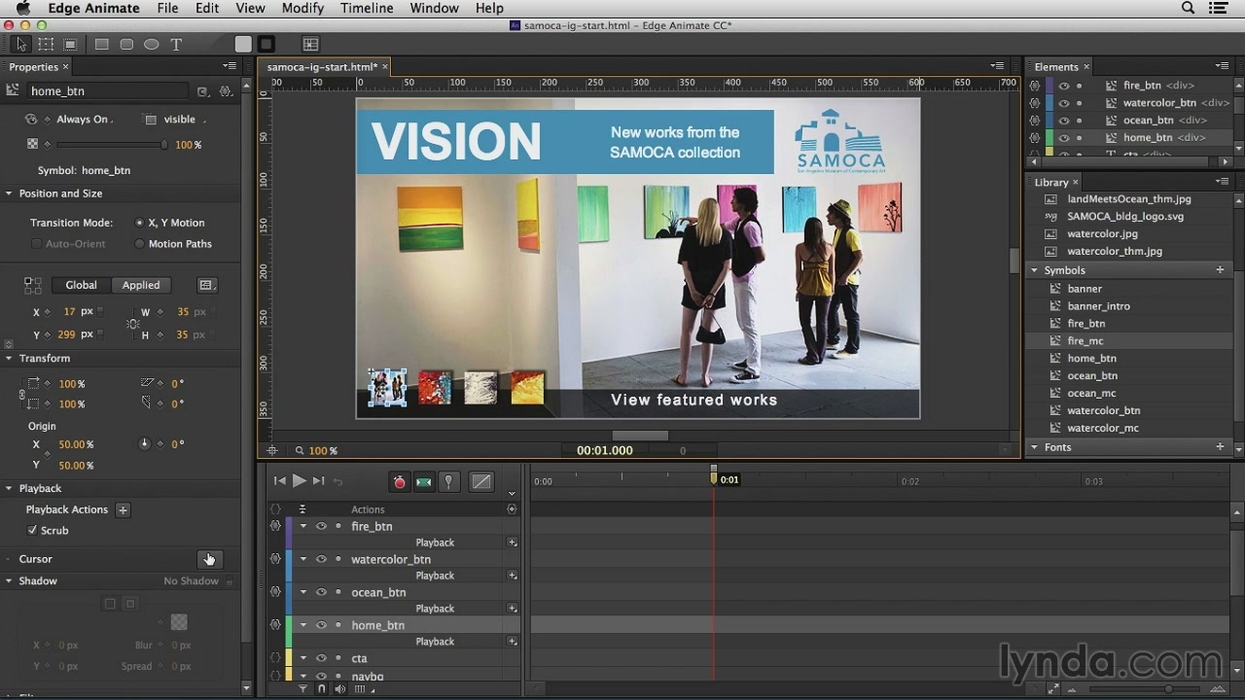Click the View featured works banner
The width and height of the screenshot is (1245, 700).
[694, 400]
